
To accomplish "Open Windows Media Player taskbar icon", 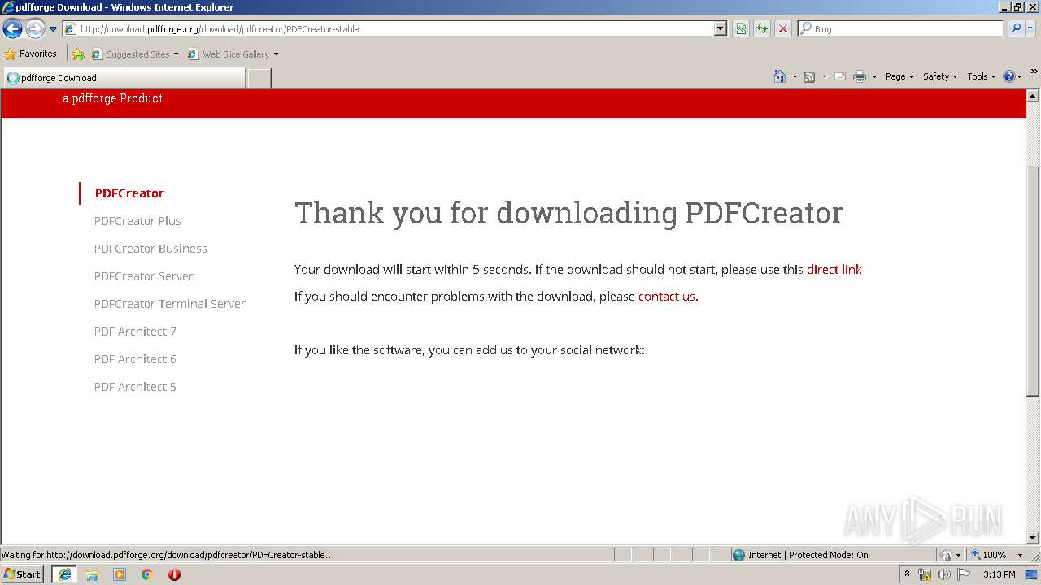I will [x=120, y=574].
